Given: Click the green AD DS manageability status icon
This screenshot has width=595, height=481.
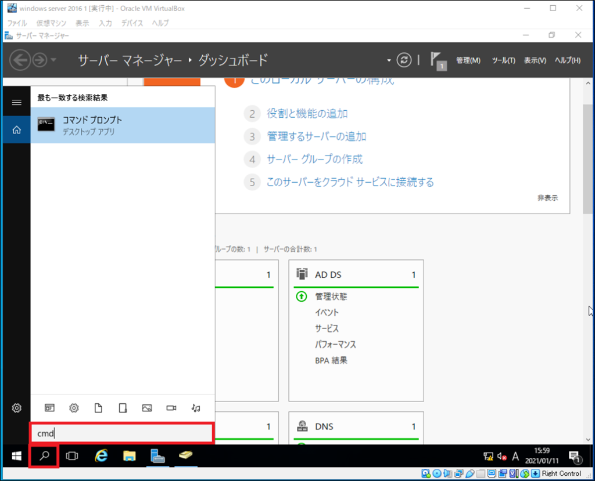Looking at the screenshot, I should pos(302,296).
